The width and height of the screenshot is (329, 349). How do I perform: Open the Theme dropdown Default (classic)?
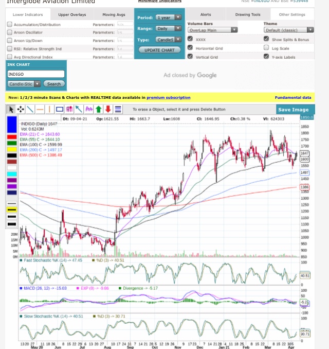(x=288, y=30)
